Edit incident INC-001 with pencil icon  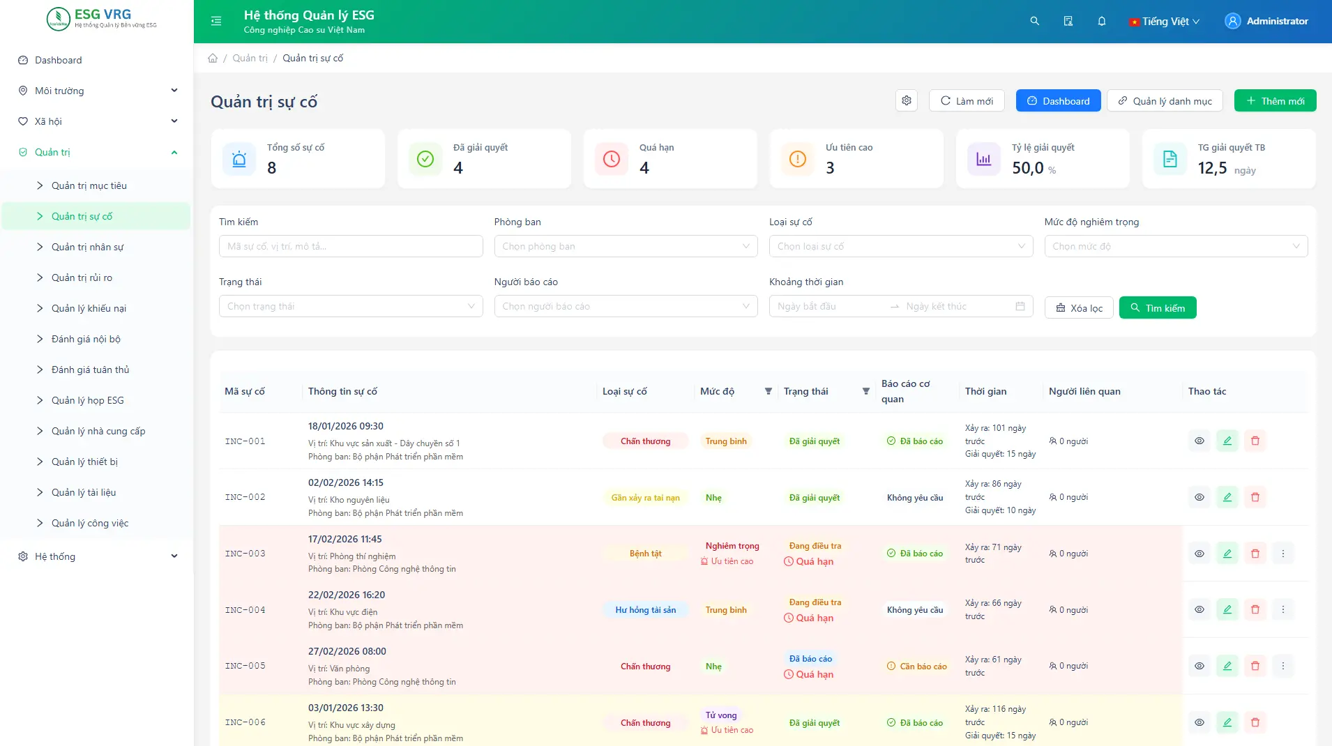pyautogui.click(x=1227, y=441)
